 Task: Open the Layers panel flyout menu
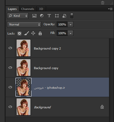(110, 9)
